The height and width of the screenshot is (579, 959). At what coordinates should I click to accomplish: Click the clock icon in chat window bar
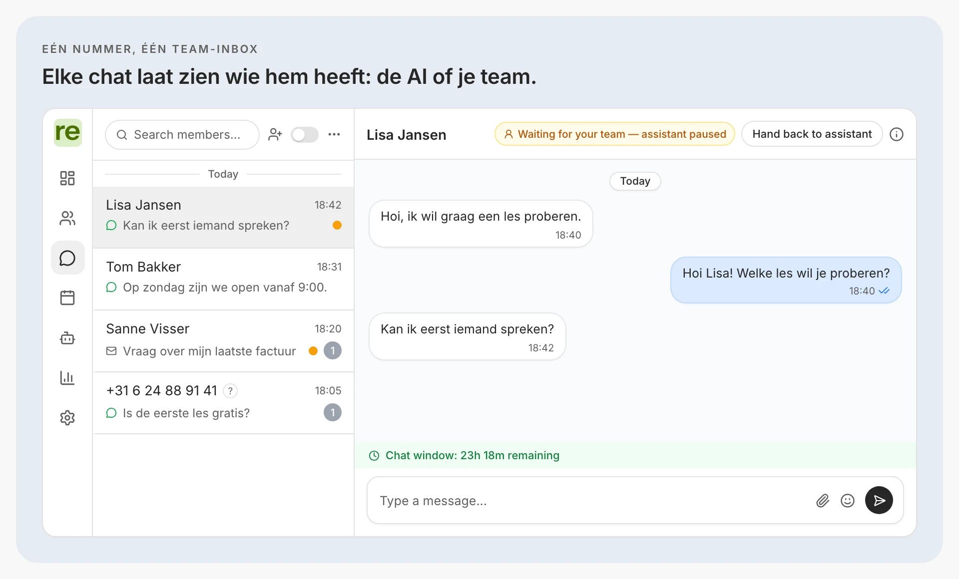(374, 456)
